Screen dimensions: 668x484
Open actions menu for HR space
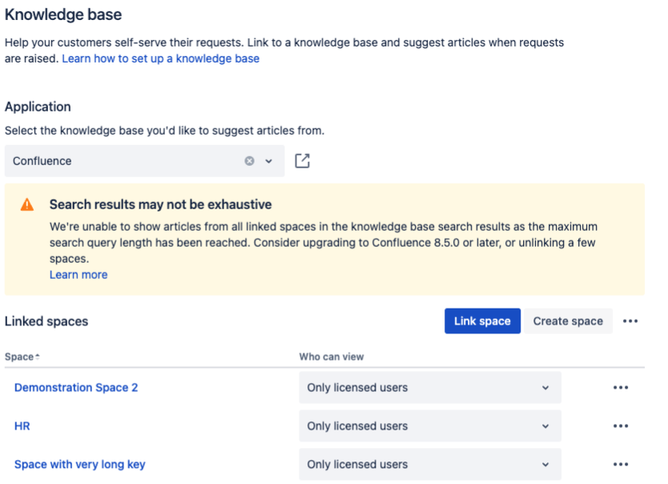point(620,426)
